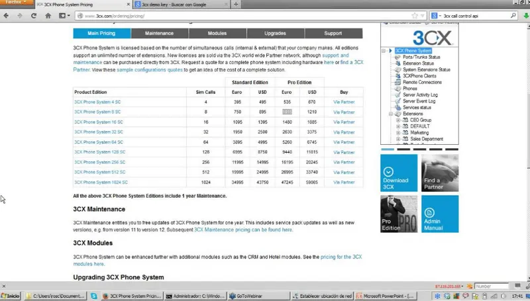Image resolution: width=530 pixels, height=301 pixels.
Task: Click the volume speaker tray icon
Action: tap(503, 296)
